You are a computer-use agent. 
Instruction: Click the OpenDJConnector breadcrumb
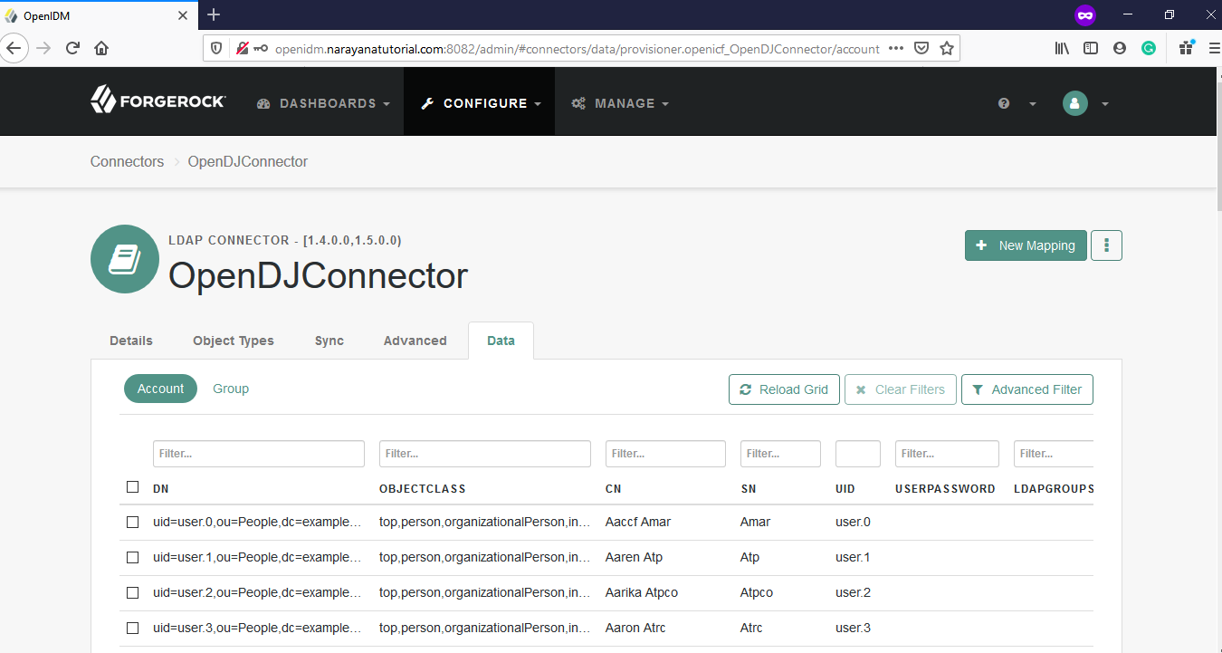[x=248, y=161]
